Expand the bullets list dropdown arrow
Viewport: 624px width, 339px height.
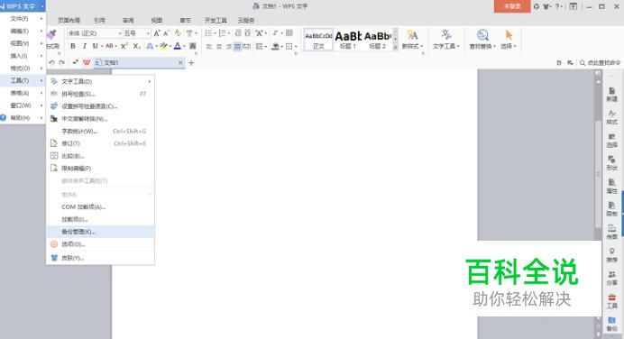pos(215,33)
